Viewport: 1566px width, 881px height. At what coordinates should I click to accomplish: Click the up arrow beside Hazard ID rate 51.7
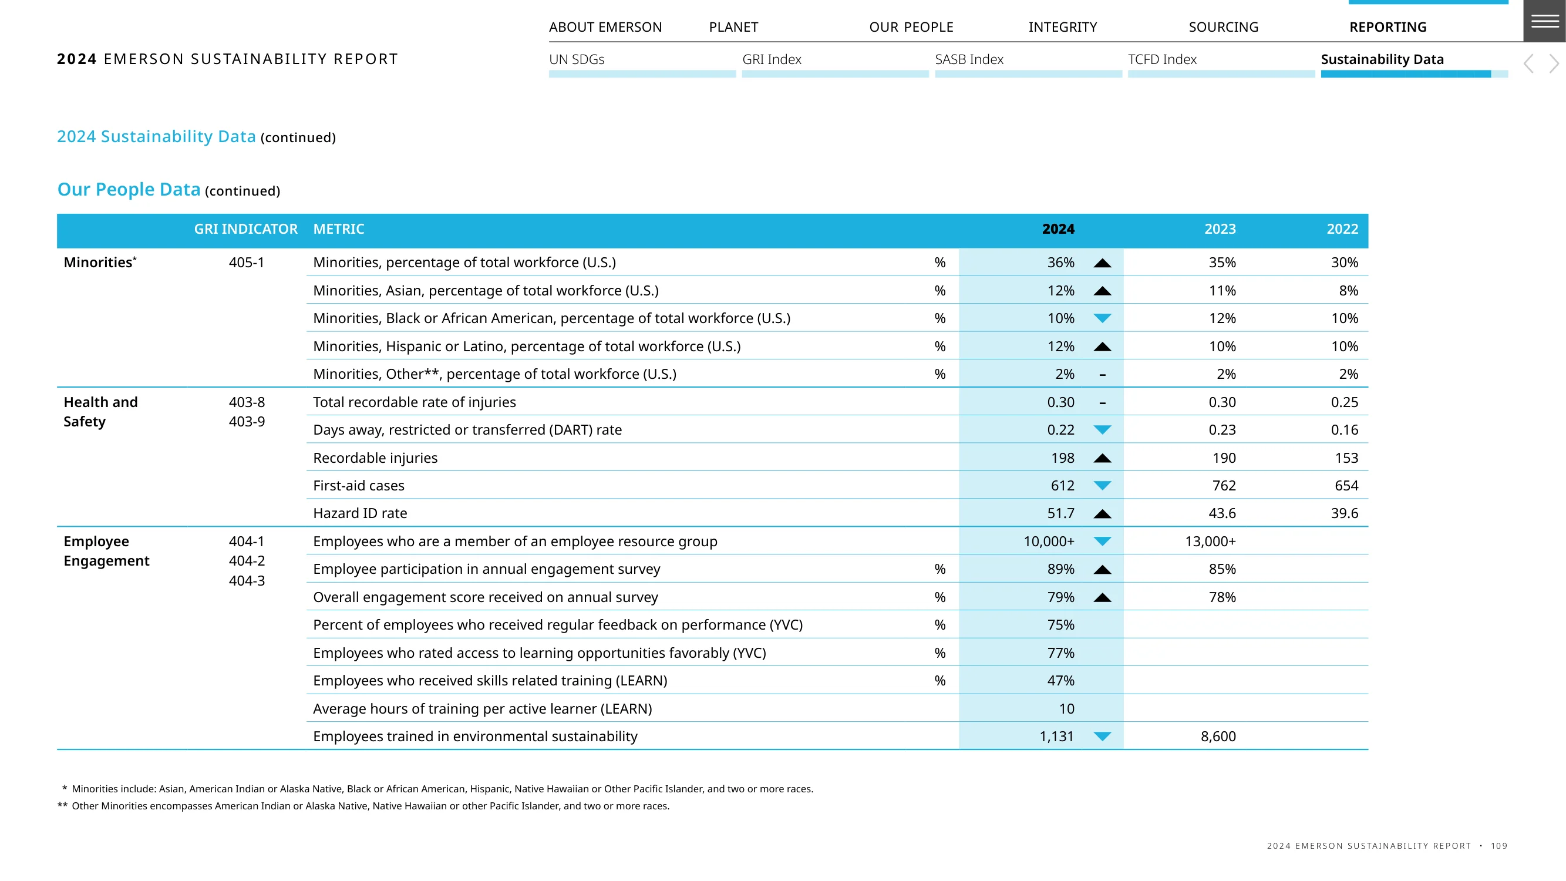[1102, 514]
